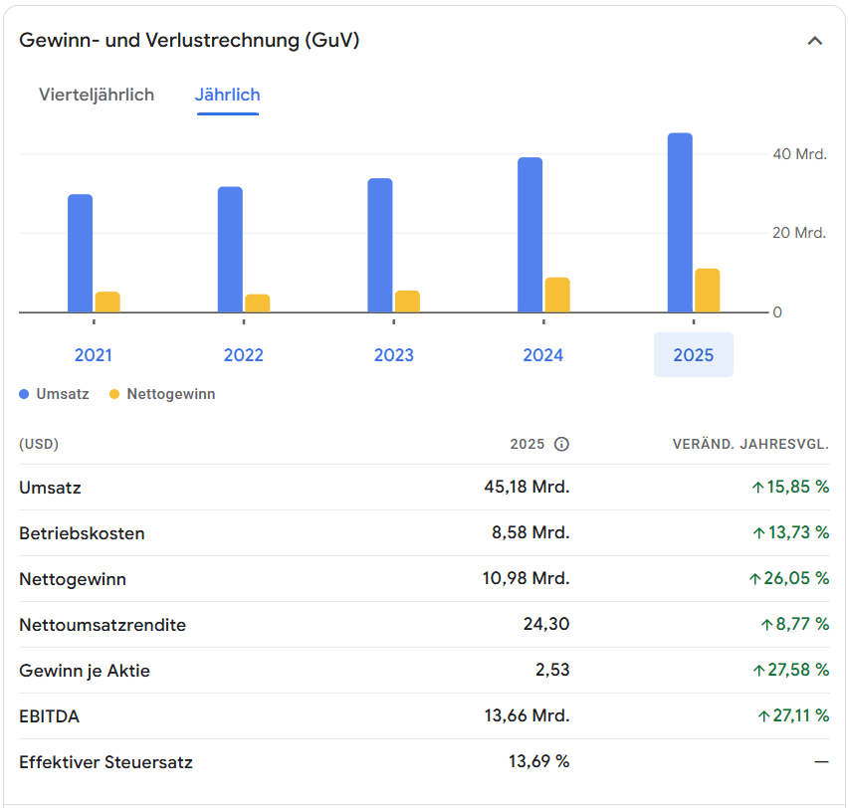848x808 pixels.
Task: Open info icon next to 2025 column
Action: [561, 444]
